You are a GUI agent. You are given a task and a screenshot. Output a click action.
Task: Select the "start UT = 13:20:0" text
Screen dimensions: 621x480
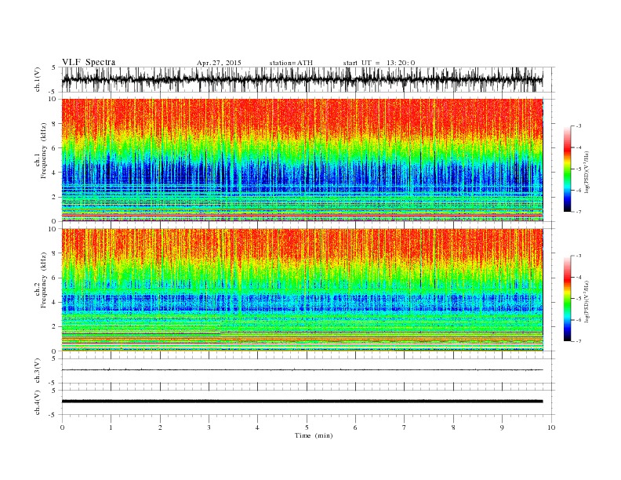(379, 63)
